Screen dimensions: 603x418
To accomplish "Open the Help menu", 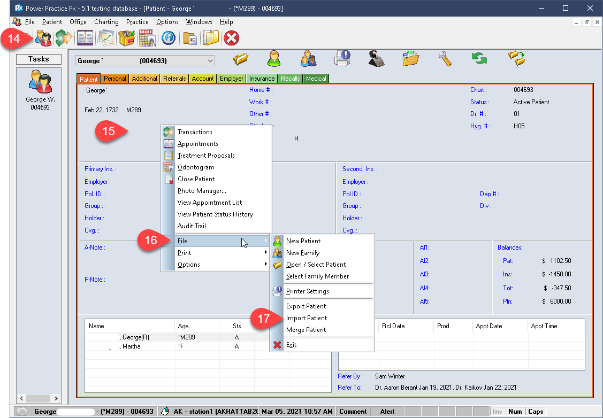I will [226, 22].
